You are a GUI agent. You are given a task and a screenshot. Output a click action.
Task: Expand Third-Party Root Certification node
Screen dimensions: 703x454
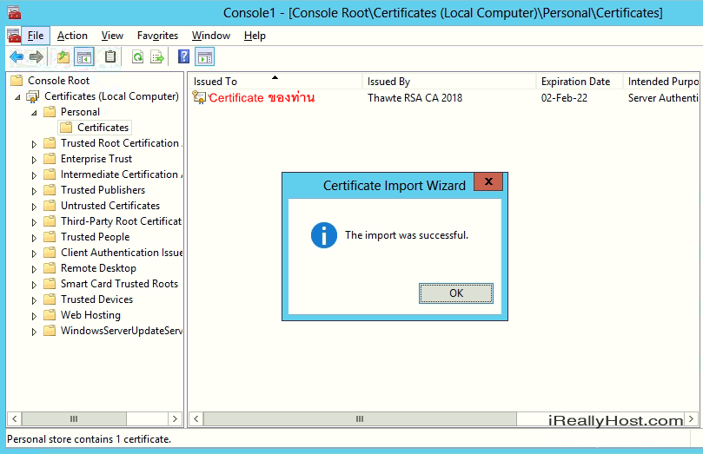point(34,222)
